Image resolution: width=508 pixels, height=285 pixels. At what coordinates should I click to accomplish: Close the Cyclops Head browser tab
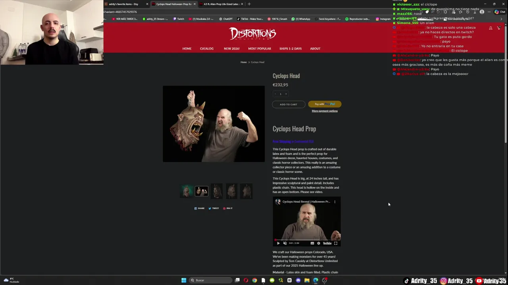coord(194,4)
